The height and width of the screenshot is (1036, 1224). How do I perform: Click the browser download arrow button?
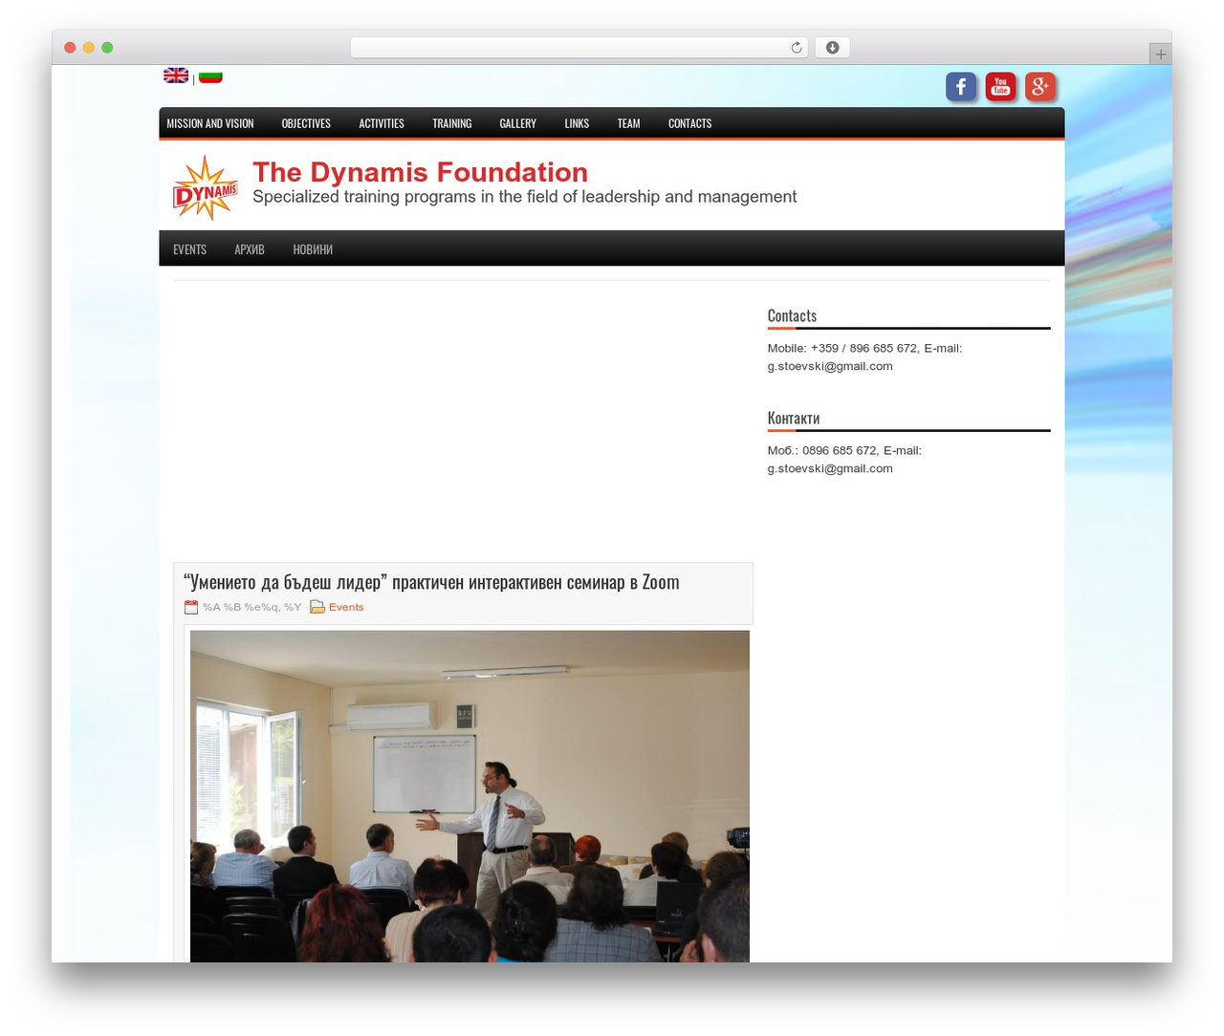tap(832, 48)
